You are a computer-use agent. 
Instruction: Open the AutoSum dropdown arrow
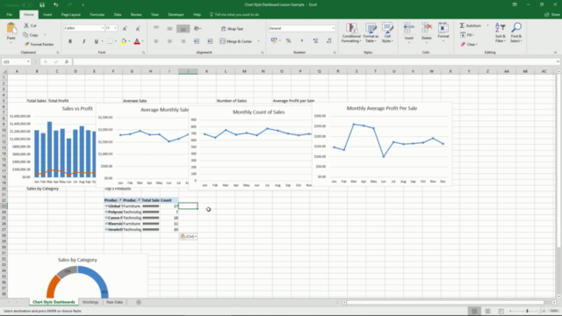pyautogui.click(x=487, y=25)
